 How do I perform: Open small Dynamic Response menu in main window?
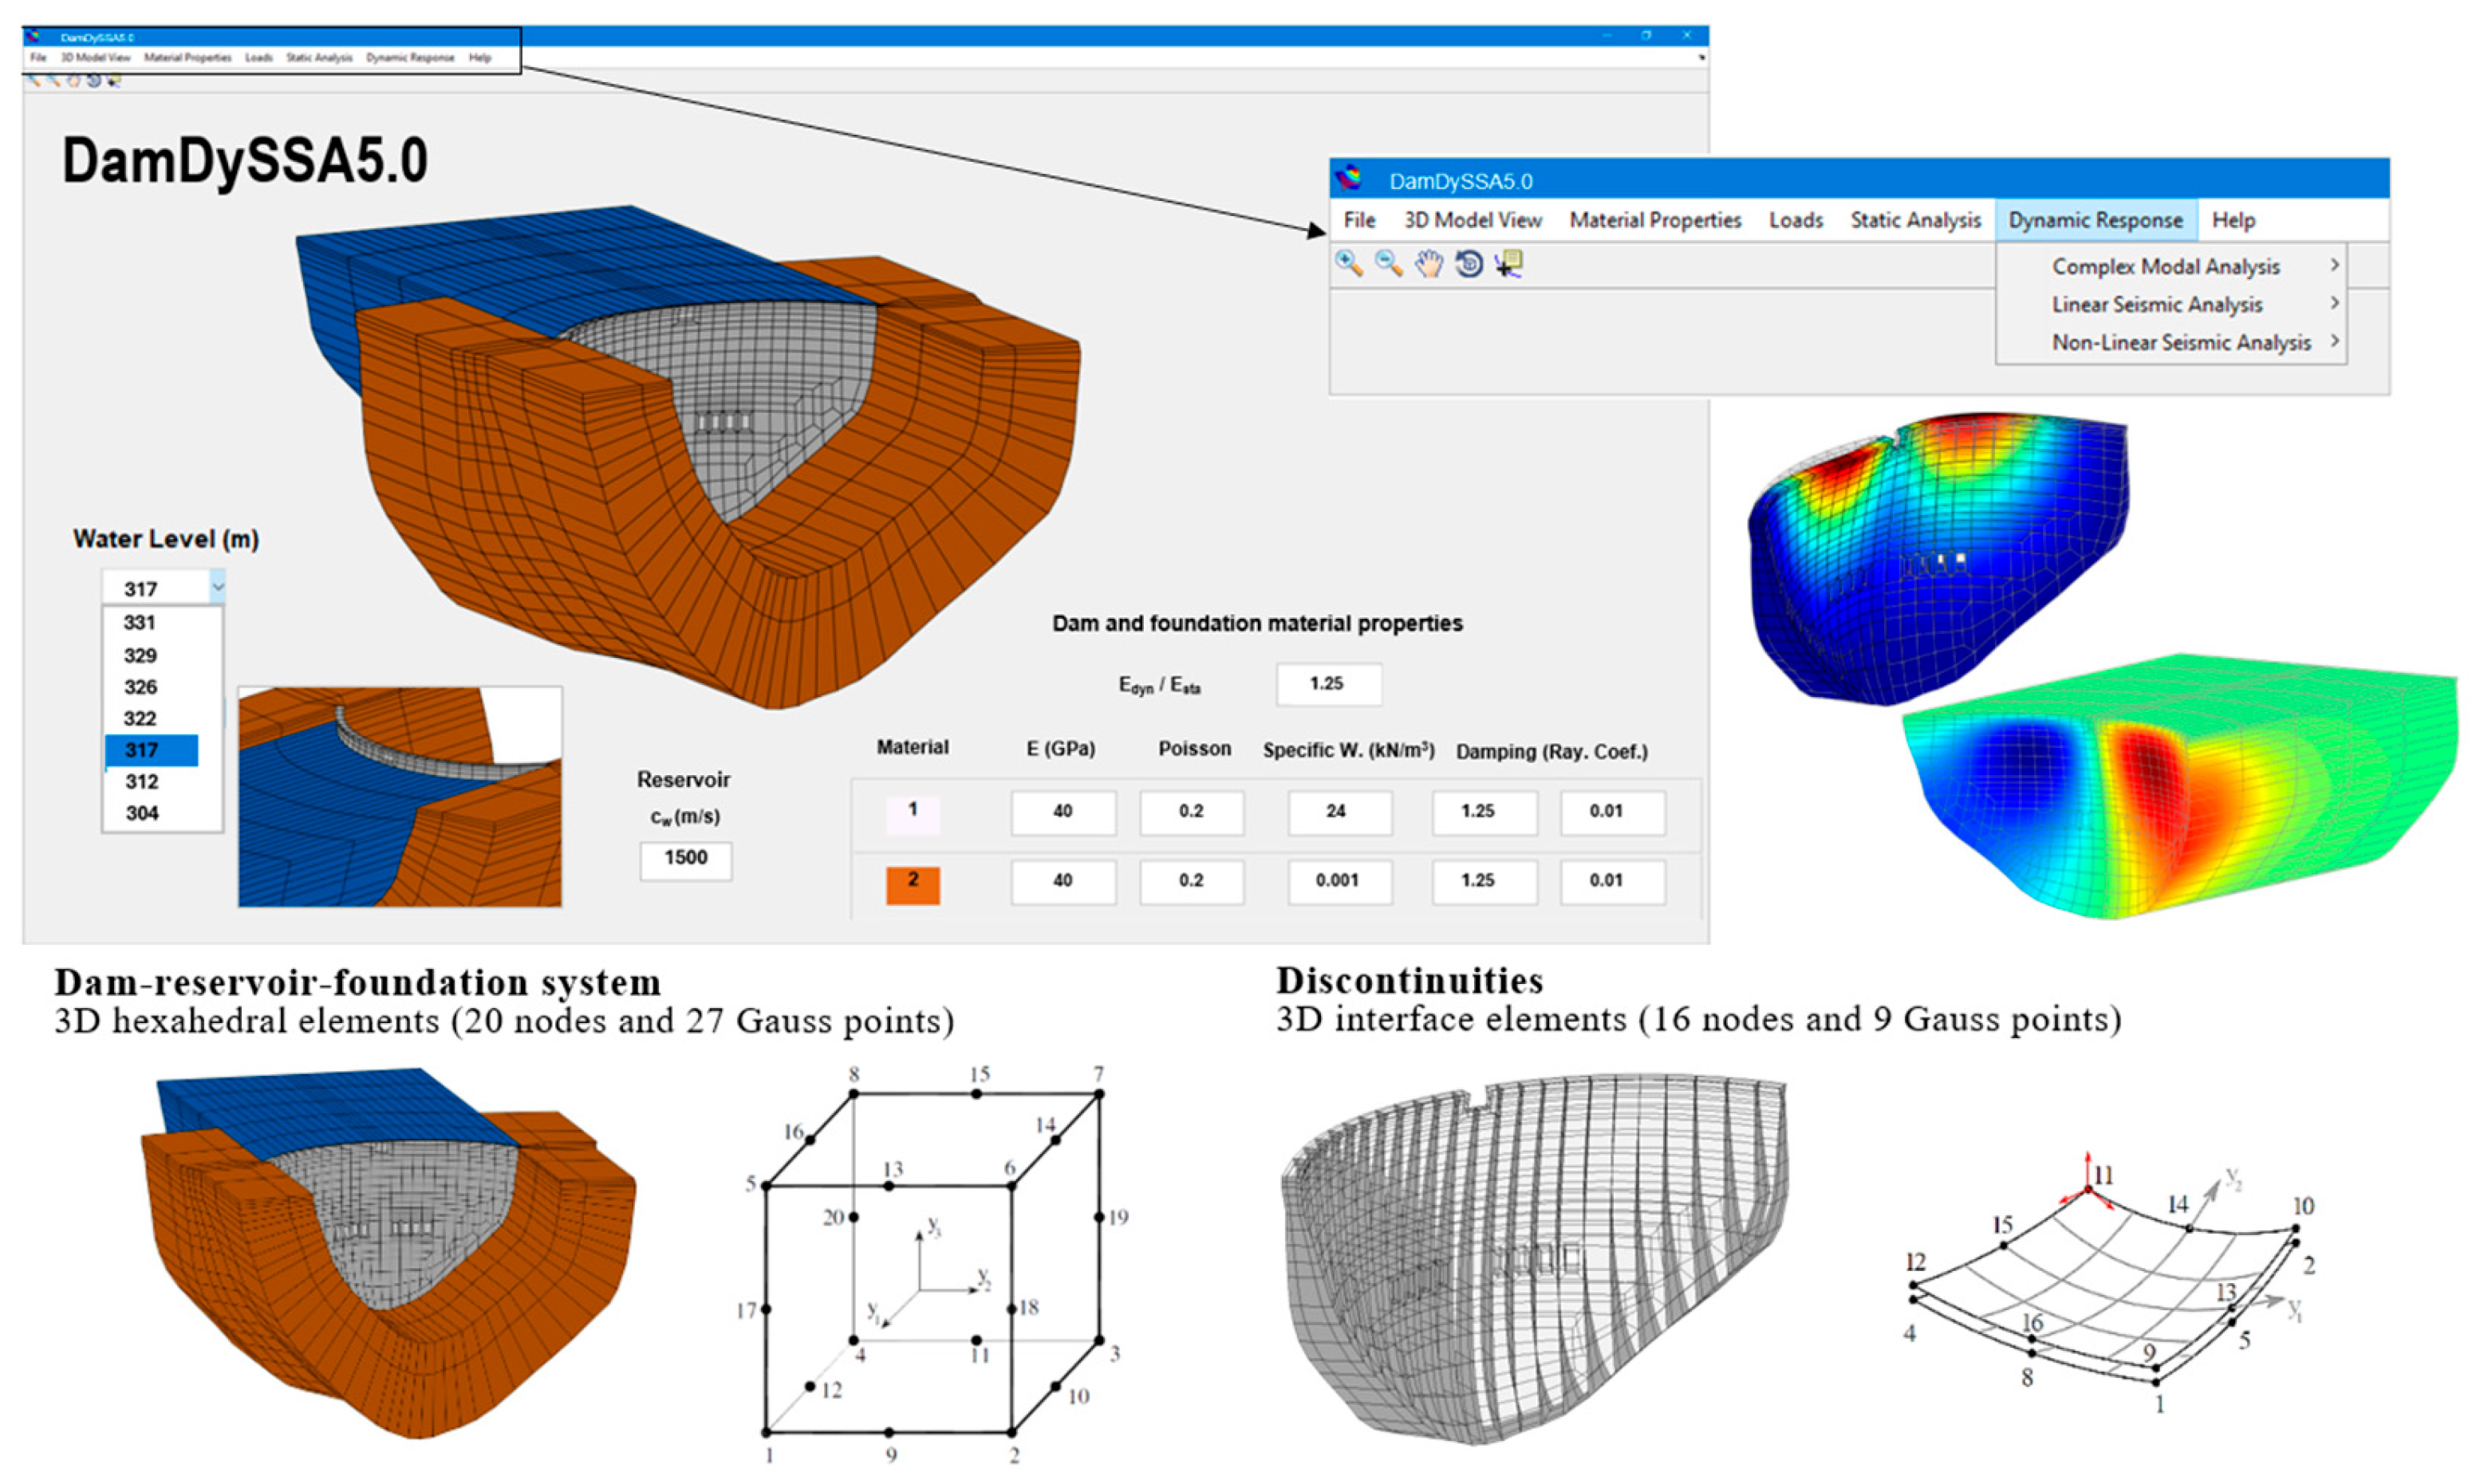tap(410, 57)
